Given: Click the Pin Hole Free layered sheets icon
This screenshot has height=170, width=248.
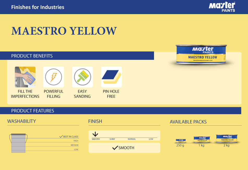Looking at the screenshot, I should (x=111, y=77).
